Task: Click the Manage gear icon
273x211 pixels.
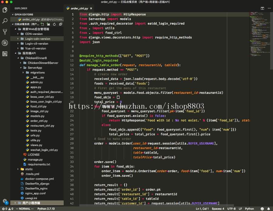Action: (x=5, y=201)
